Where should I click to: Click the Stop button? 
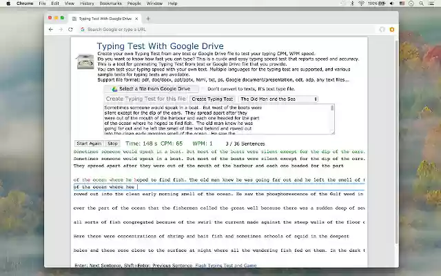coord(112,144)
